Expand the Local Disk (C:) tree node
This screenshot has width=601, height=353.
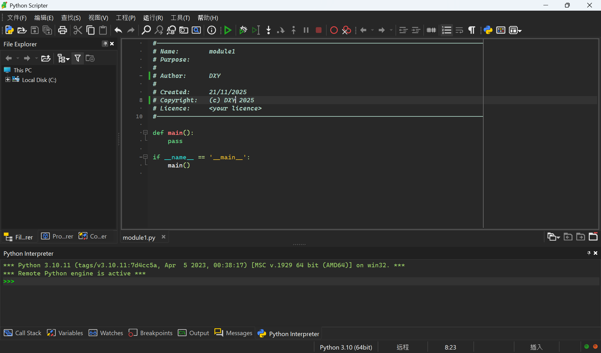(8, 80)
